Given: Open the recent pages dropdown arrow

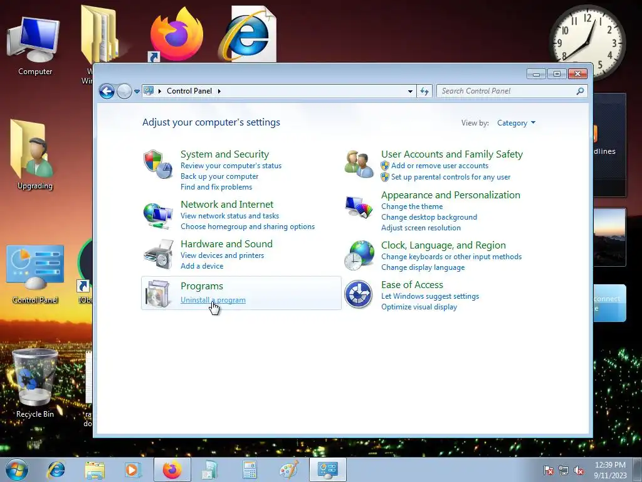Looking at the screenshot, I should point(137,92).
